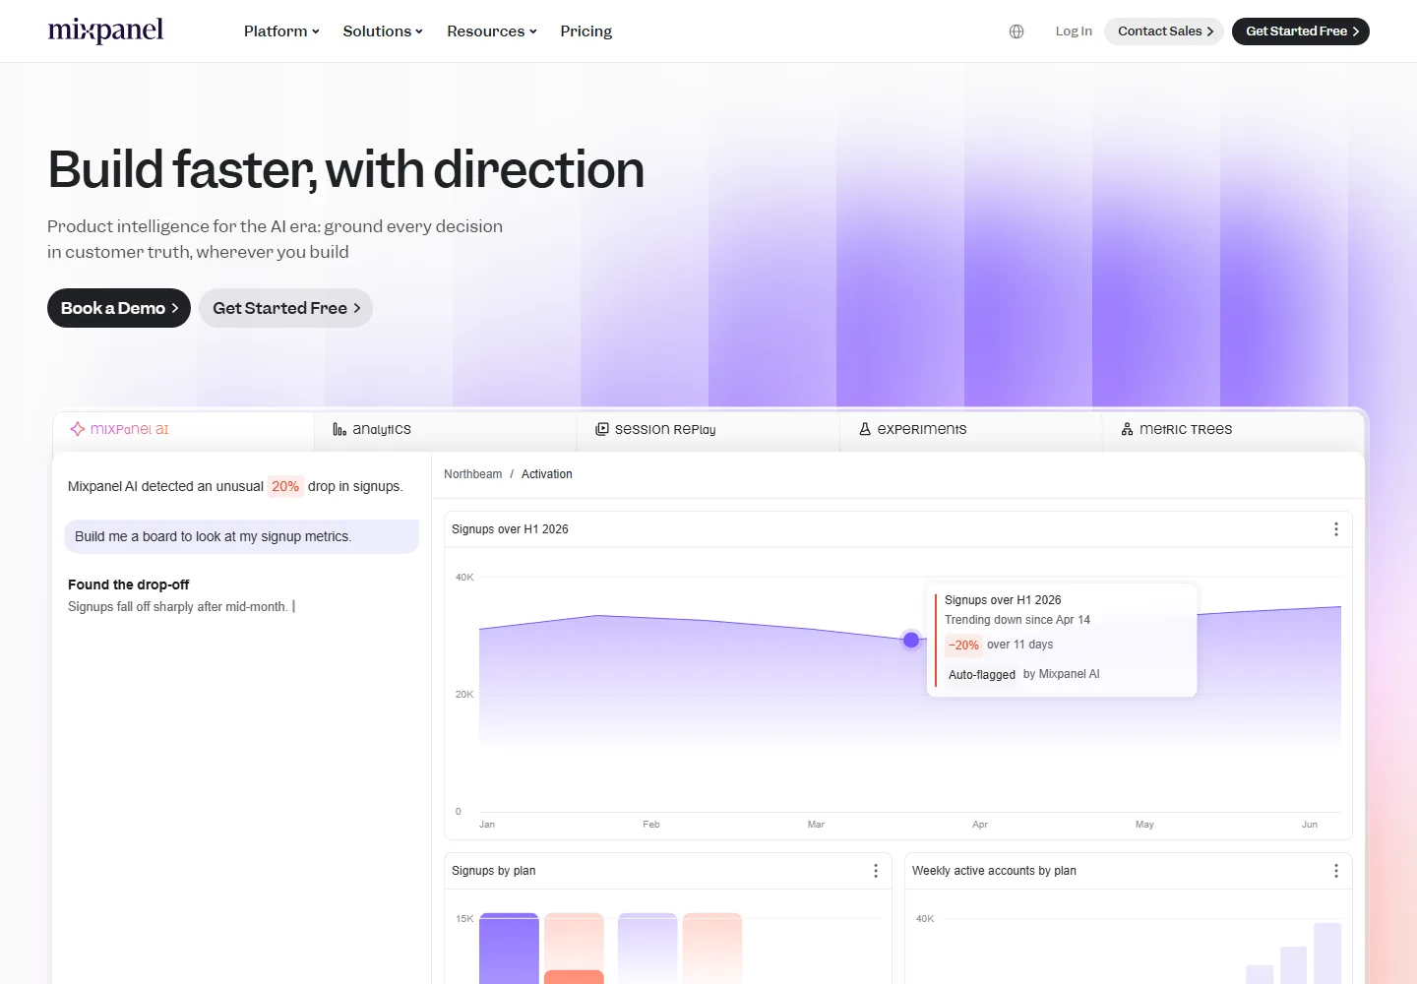This screenshot has width=1417, height=984.
Task: Click the Mixpanel logo
Action: click(x=105, y=31)
